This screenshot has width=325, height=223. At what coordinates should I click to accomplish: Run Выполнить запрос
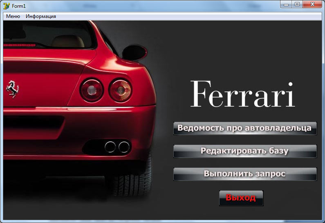click(x=245, y=174)
